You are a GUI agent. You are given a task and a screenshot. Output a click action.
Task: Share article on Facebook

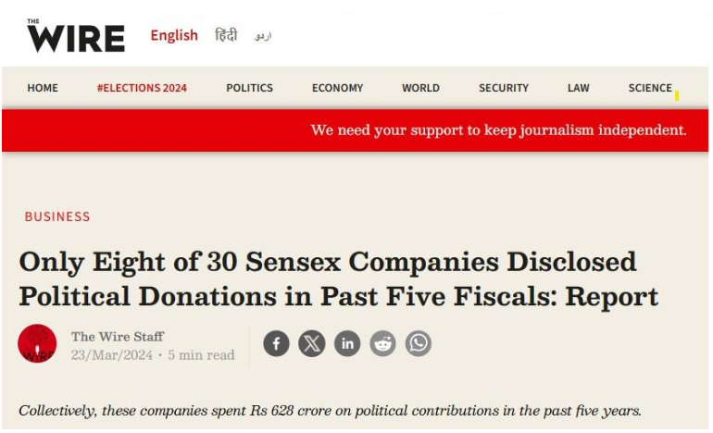(x=276, y=344)
